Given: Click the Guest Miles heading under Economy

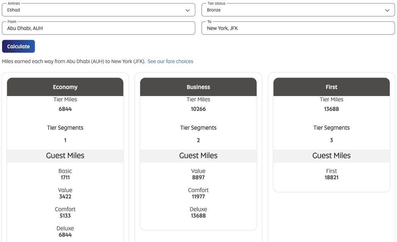Looking at the screenshot, I should pyautogui.click(x=65, y=156).
